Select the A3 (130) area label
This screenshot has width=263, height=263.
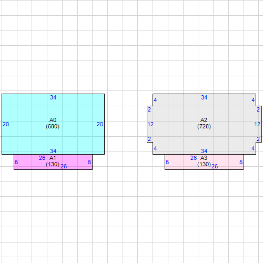coord(204,161)
